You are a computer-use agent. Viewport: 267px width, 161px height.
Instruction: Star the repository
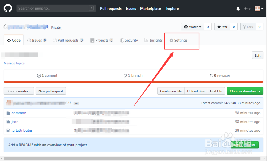pyautogui.click(x=222, y=27)
